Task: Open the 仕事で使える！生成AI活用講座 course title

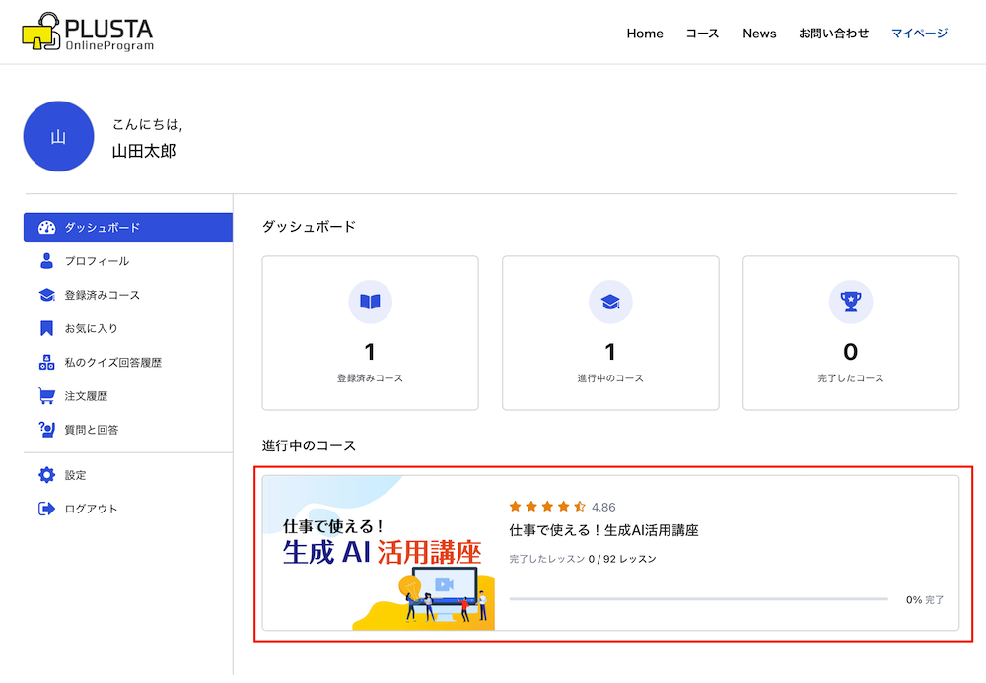Action: click(x=603, y=530)
